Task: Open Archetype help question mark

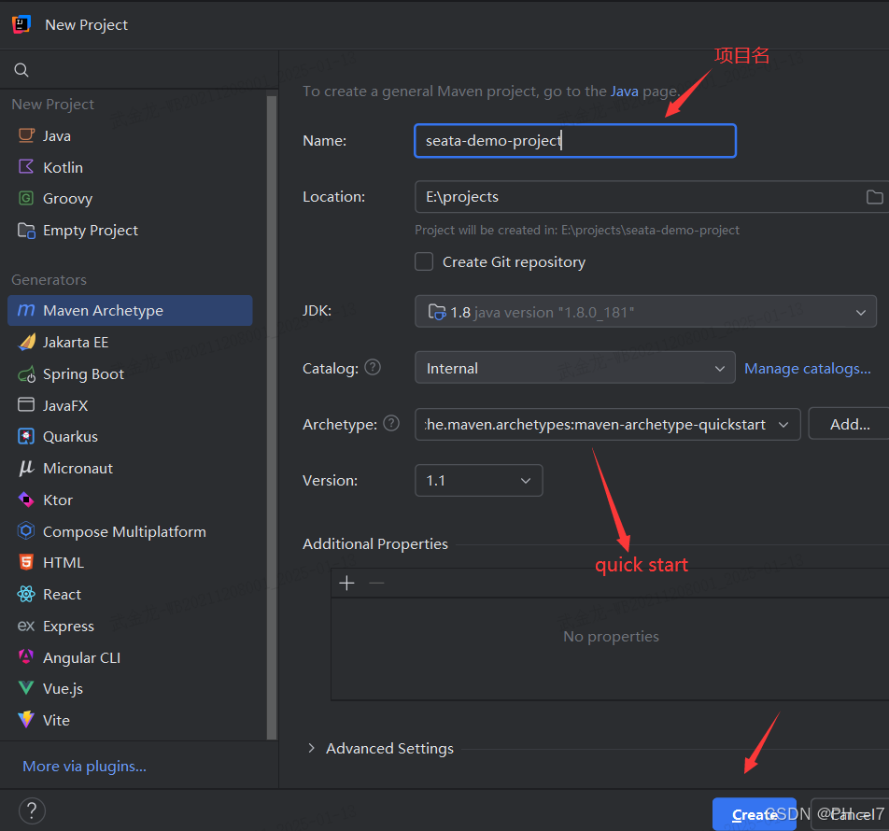Action: (391, 423)
